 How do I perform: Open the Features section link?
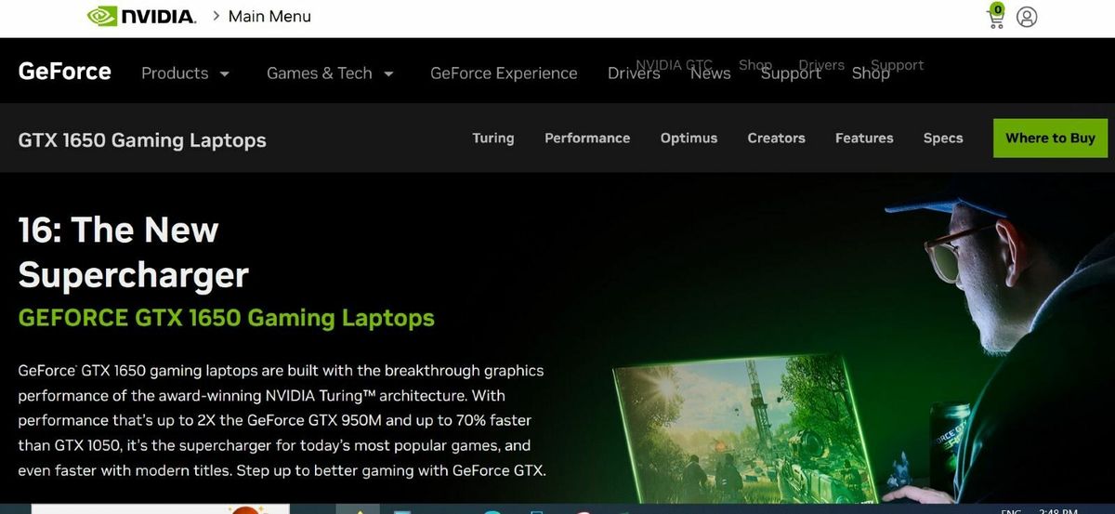(x=864, y=138)
